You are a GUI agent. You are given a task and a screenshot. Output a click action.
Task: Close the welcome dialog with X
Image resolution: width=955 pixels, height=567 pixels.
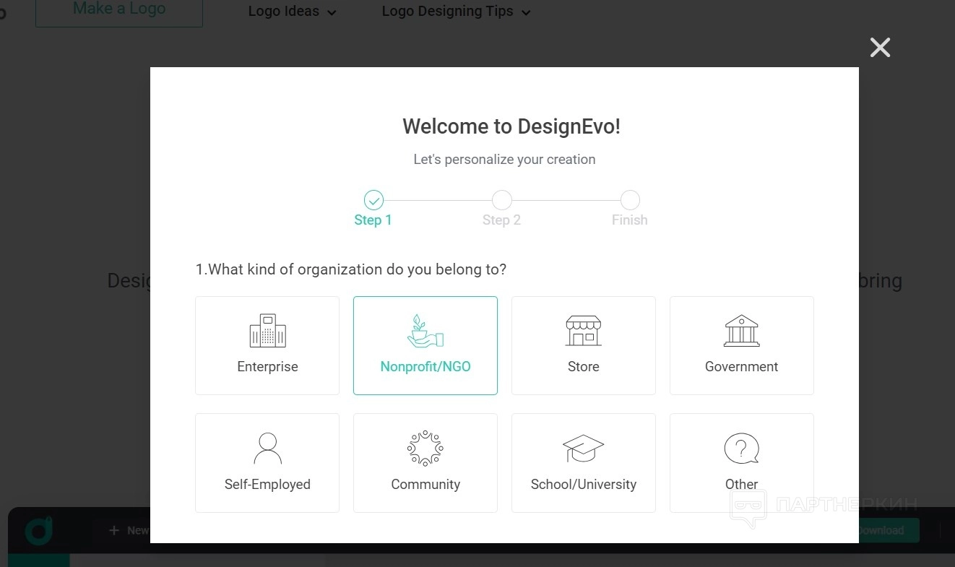(x=880, y=48)
